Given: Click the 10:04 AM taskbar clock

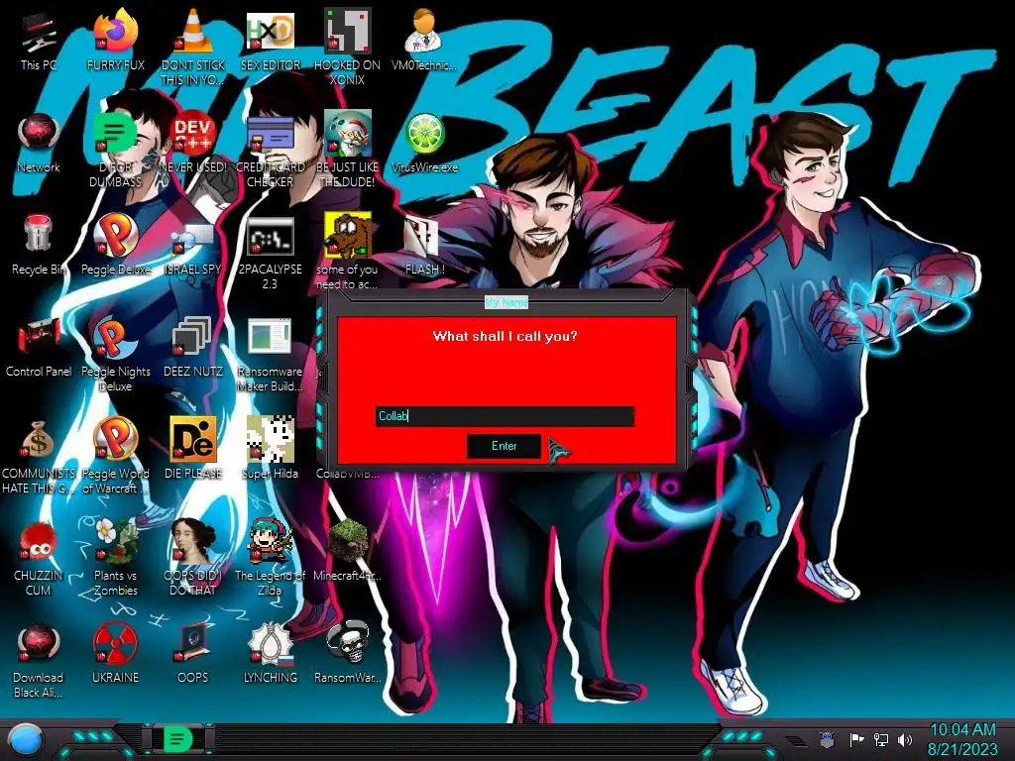Looking at the screenshot, I should click(x=962, y=730).
